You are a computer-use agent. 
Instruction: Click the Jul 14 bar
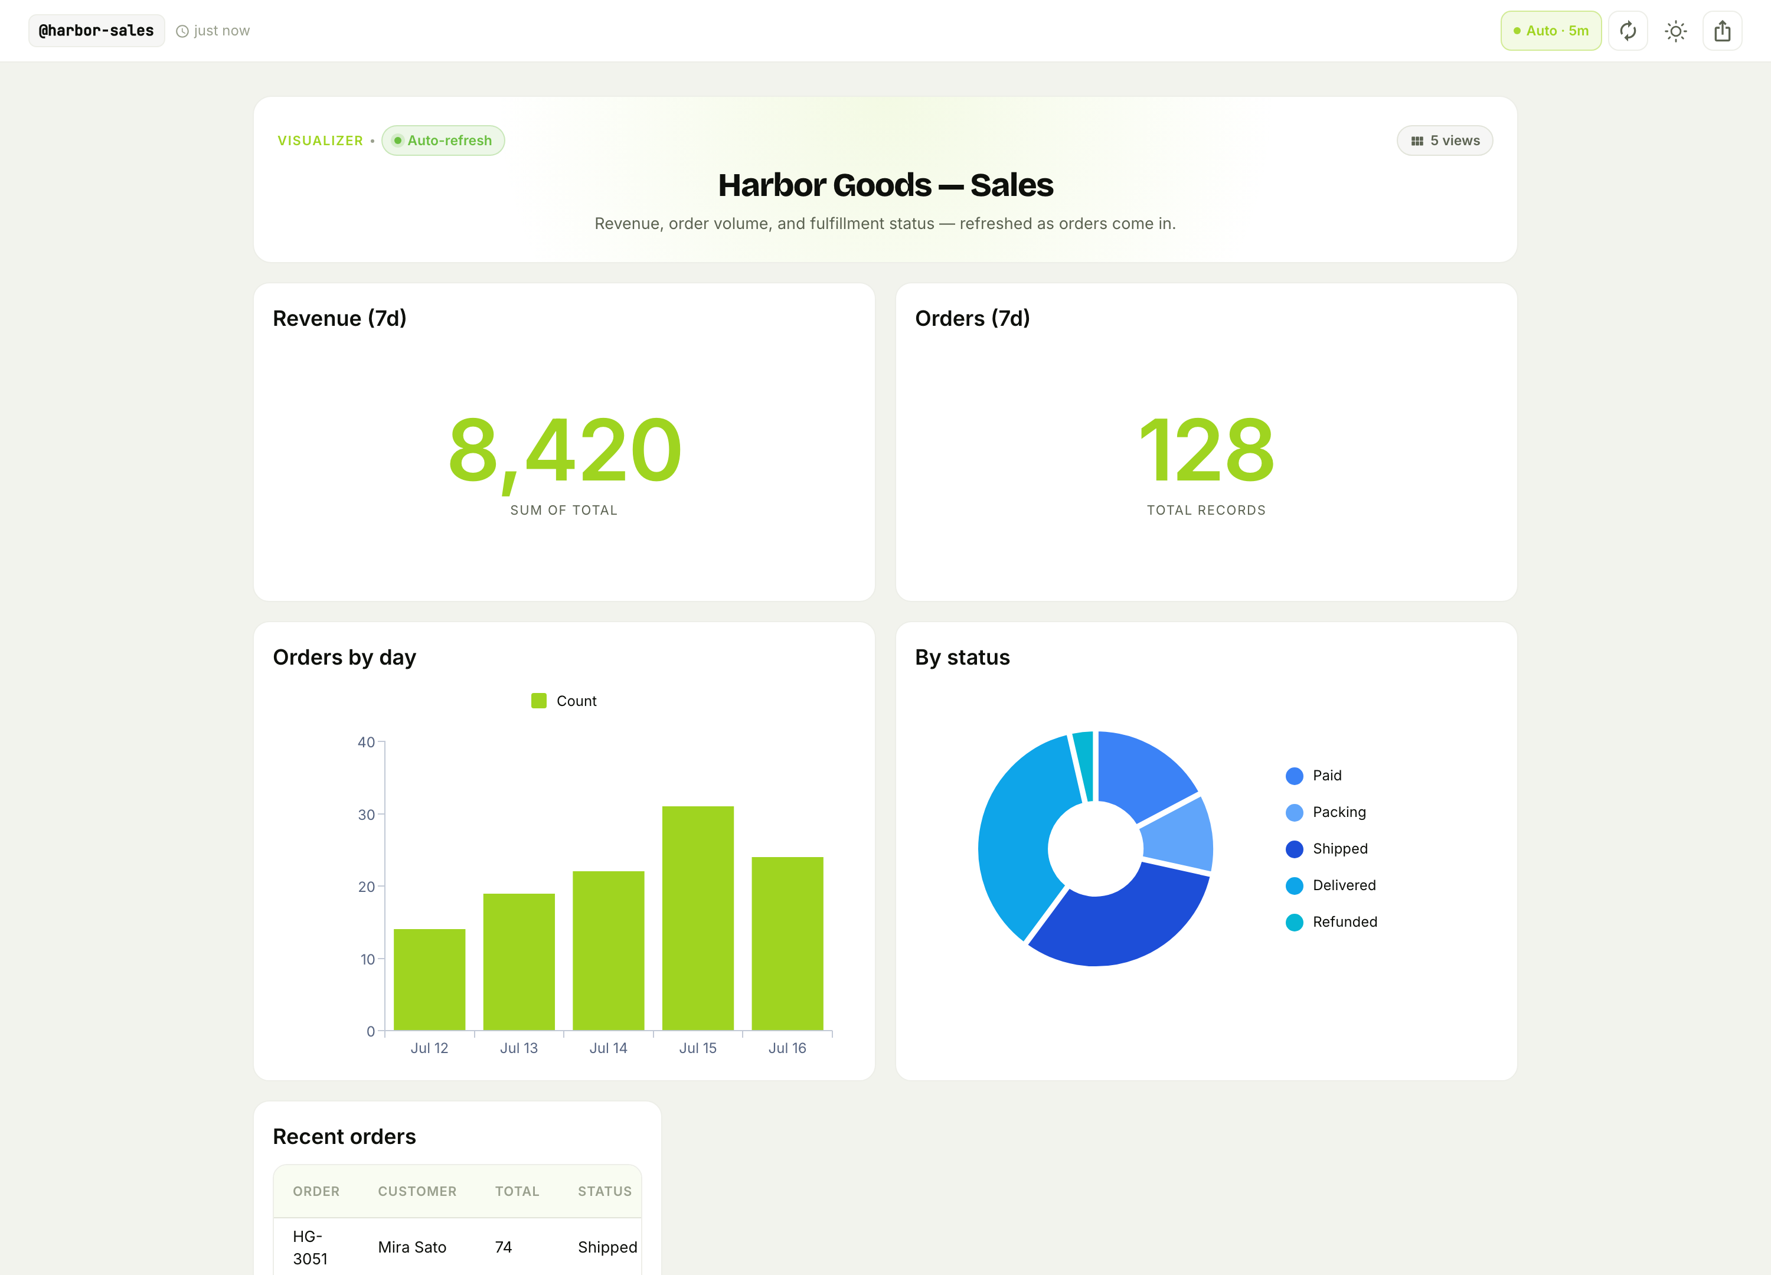608,950
